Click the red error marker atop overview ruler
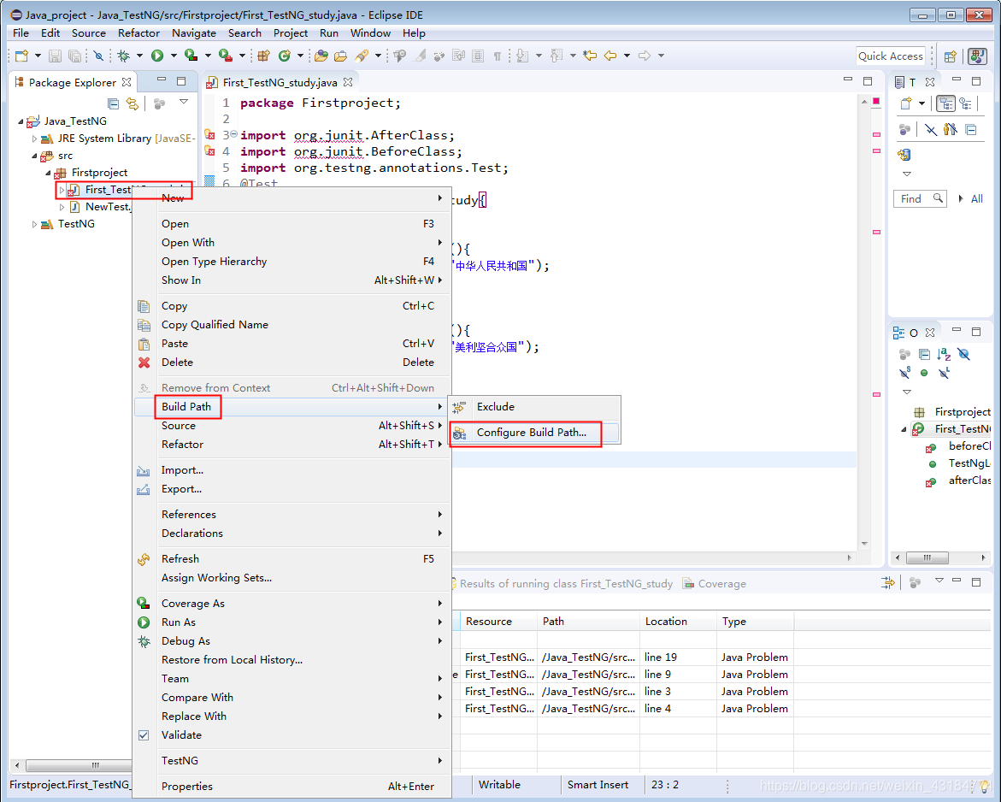This screenshot has width=1001, height=802. point(876,101)
